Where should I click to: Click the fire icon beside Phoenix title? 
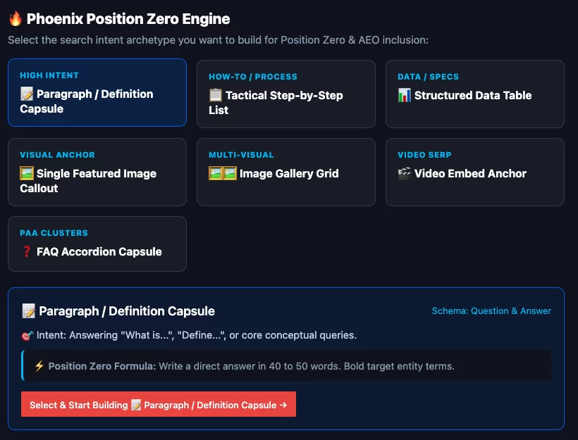15,18
